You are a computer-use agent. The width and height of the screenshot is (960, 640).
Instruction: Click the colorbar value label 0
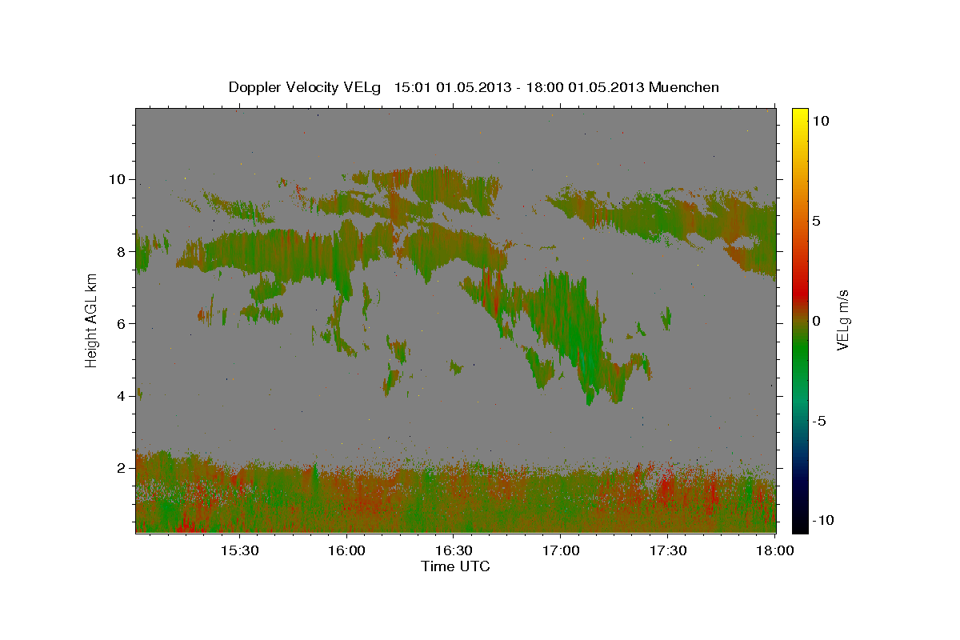(x=816, y=320)
